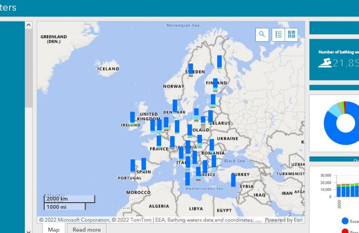Select Sweden's bathing water bar marker

tap(191, 69)
